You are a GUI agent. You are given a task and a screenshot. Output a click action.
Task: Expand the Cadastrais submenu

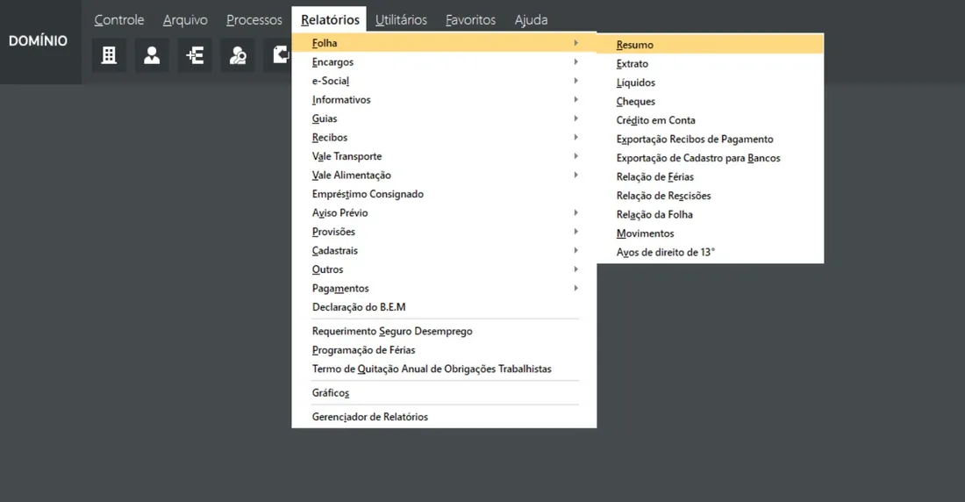(x=445, y=251)
